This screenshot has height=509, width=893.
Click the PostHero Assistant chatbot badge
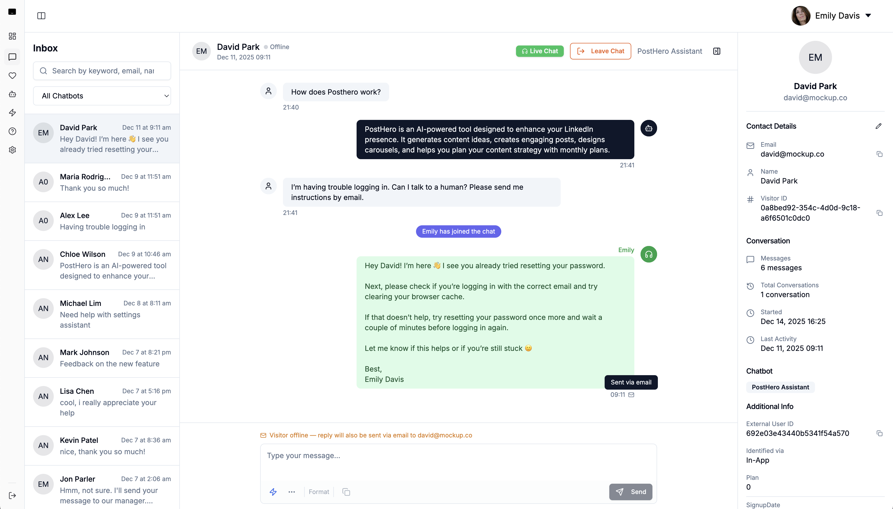(x=780, y=387)
